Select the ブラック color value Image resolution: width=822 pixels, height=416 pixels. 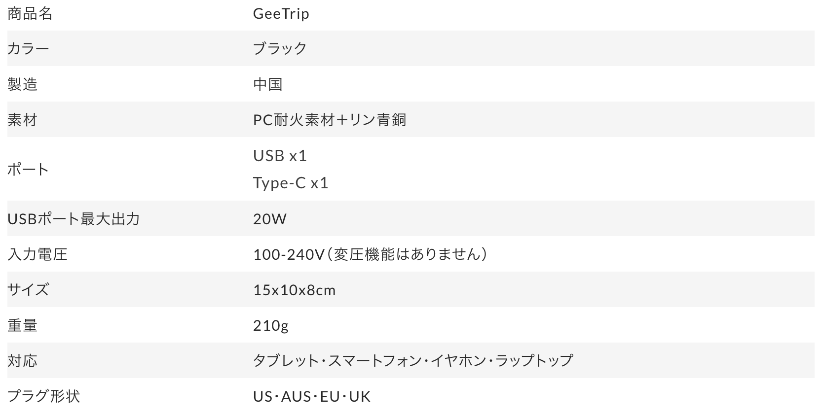click(280, 48)
